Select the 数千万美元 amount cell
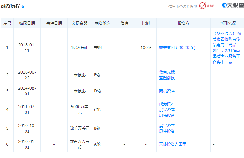244x158 pixels. coord(80,128)
